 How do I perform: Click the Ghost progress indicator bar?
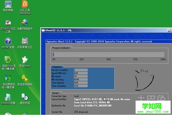coord(108,54)
